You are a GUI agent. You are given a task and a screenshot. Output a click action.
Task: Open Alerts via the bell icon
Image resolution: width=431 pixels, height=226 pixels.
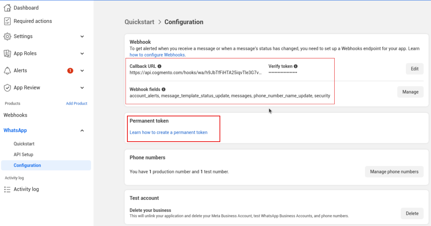click(x=8, y=70)
